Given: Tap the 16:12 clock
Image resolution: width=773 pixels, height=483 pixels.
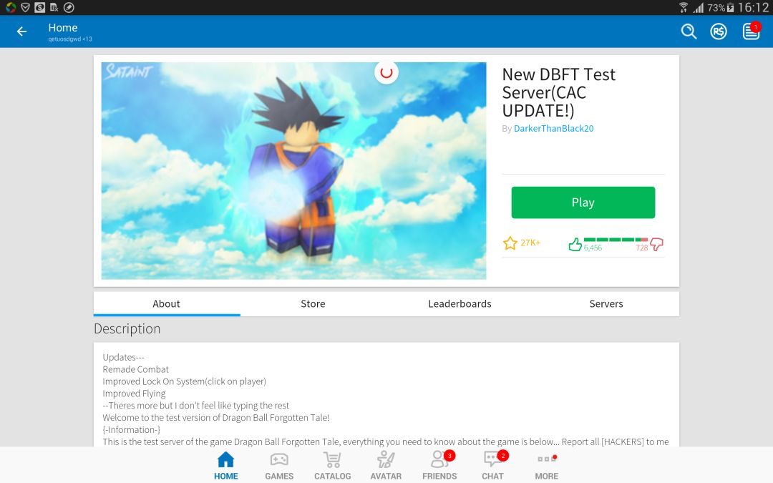Looking at the screenshot, I should (x=753, y=7).
